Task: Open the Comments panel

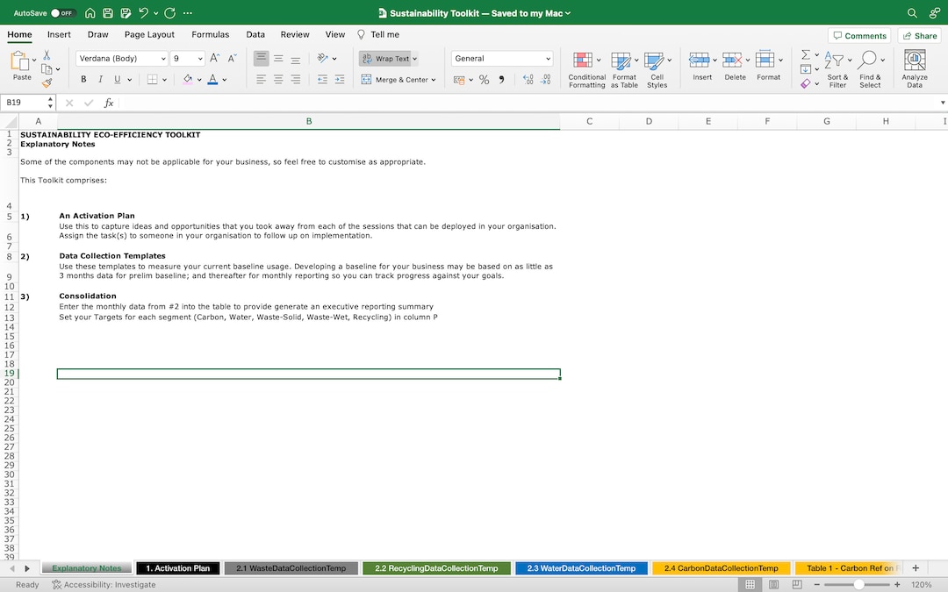Action: coord(858,35)
